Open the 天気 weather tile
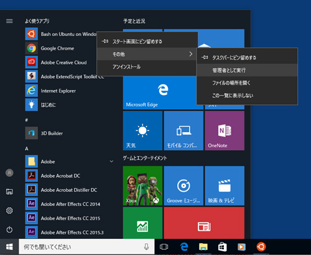 point(142,130)
